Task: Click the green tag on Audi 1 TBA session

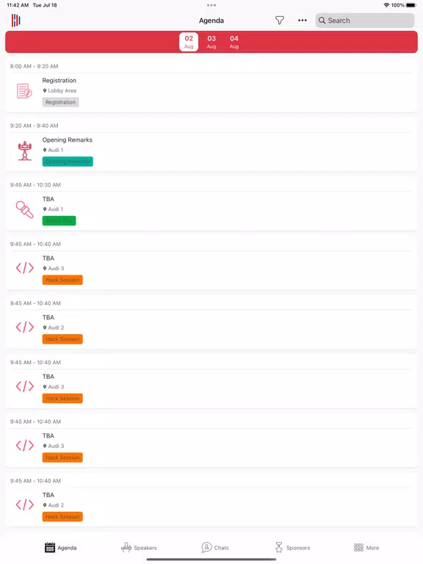Action: click(x=59, y=220)
